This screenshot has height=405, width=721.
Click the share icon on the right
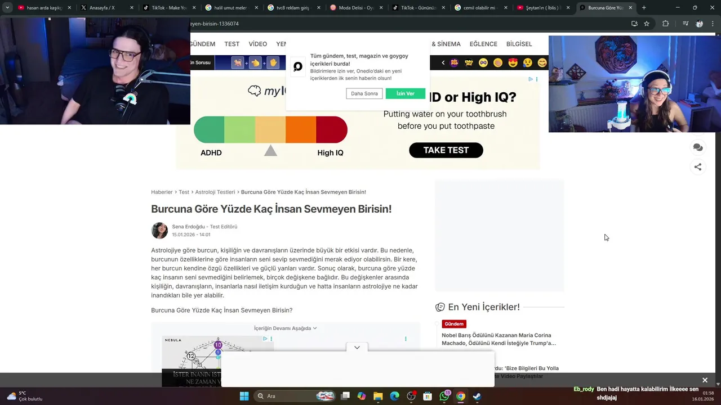[x=698, y=166]
